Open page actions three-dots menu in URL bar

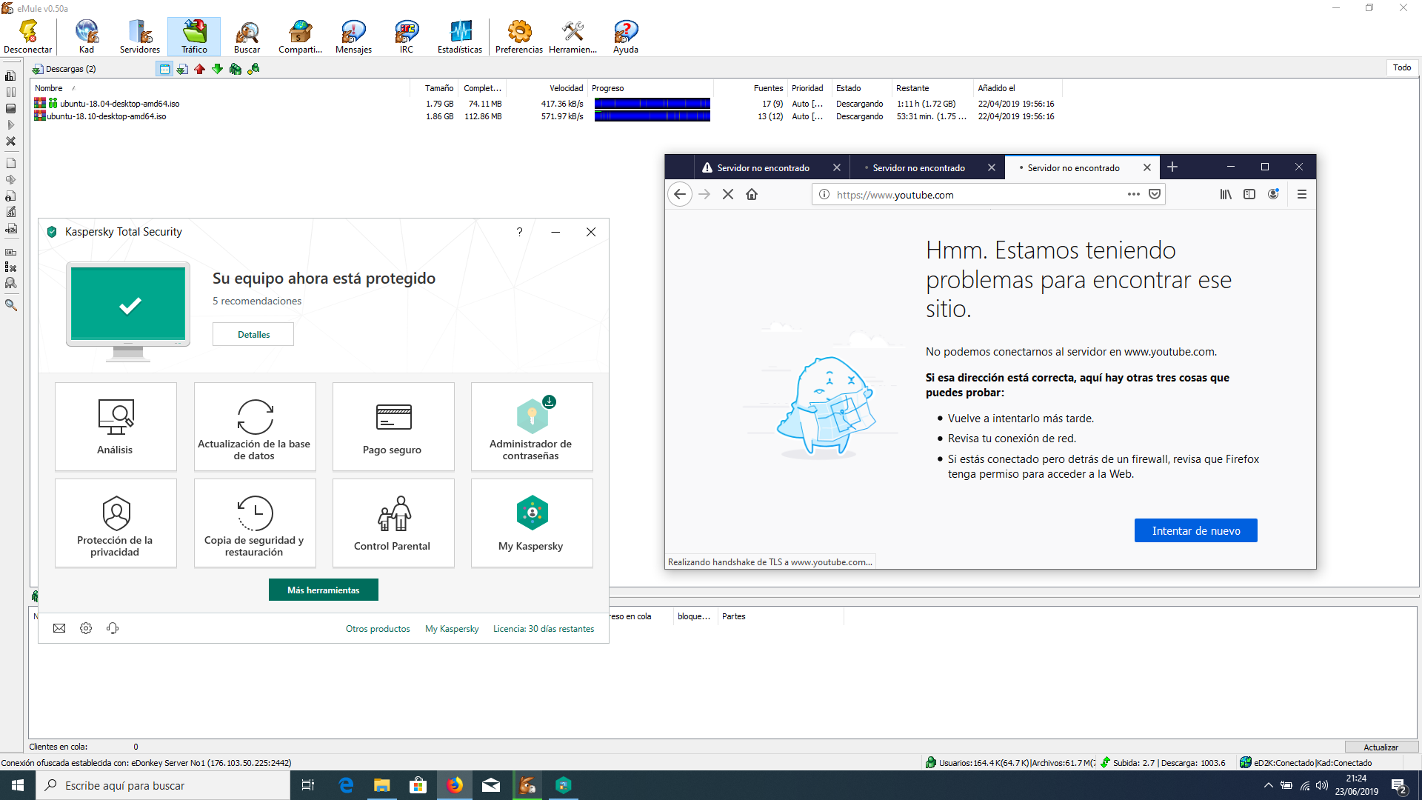tap(1133, 194)
